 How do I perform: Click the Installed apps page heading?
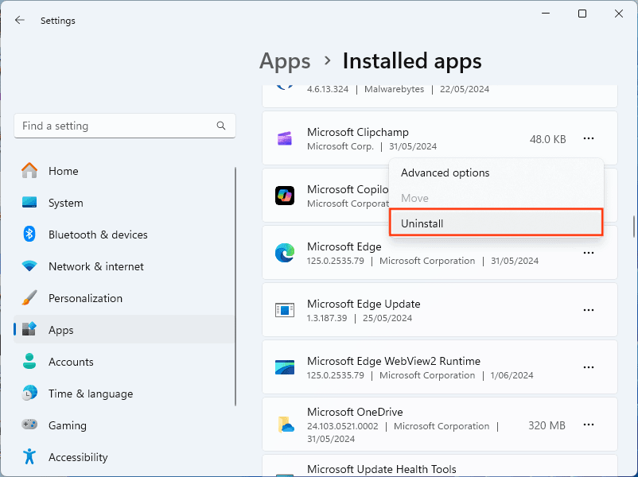[x=412, y=61]
